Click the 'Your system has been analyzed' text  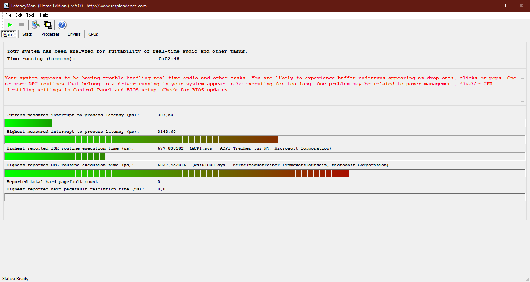tap(127, 51)
